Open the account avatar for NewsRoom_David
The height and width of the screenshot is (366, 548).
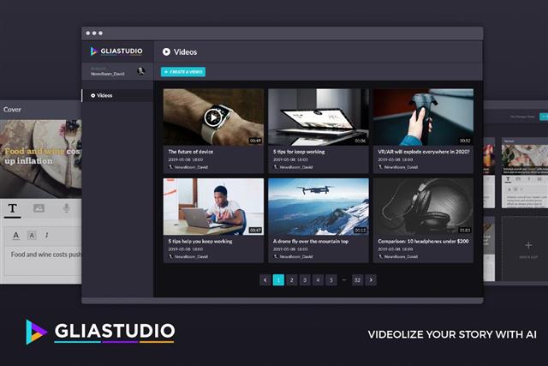point(140,71)
